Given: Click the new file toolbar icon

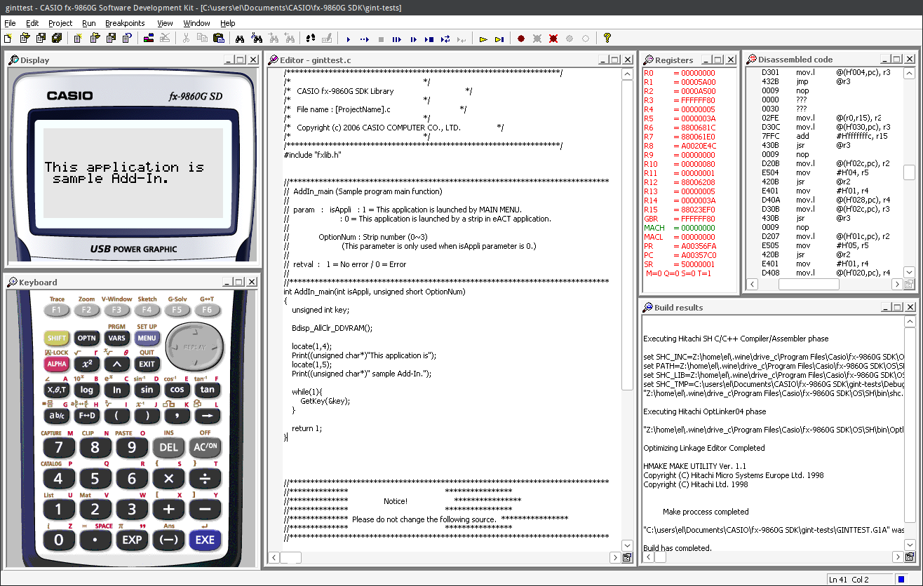Looking at the screenshot, I should [8, 39].
